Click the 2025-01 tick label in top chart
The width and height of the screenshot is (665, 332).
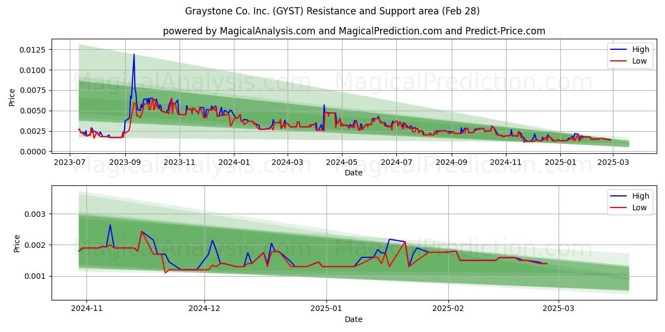pyautogui.click(x=560, y=162)
